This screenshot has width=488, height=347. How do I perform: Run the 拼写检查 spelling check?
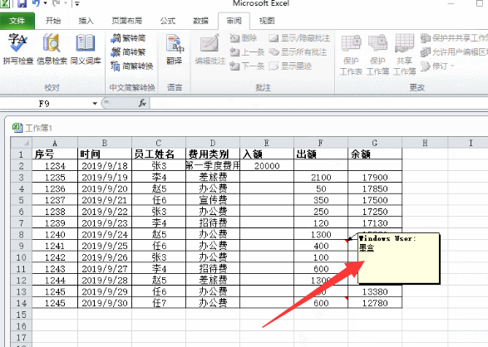pyautogui.click(x=18, y=49)
